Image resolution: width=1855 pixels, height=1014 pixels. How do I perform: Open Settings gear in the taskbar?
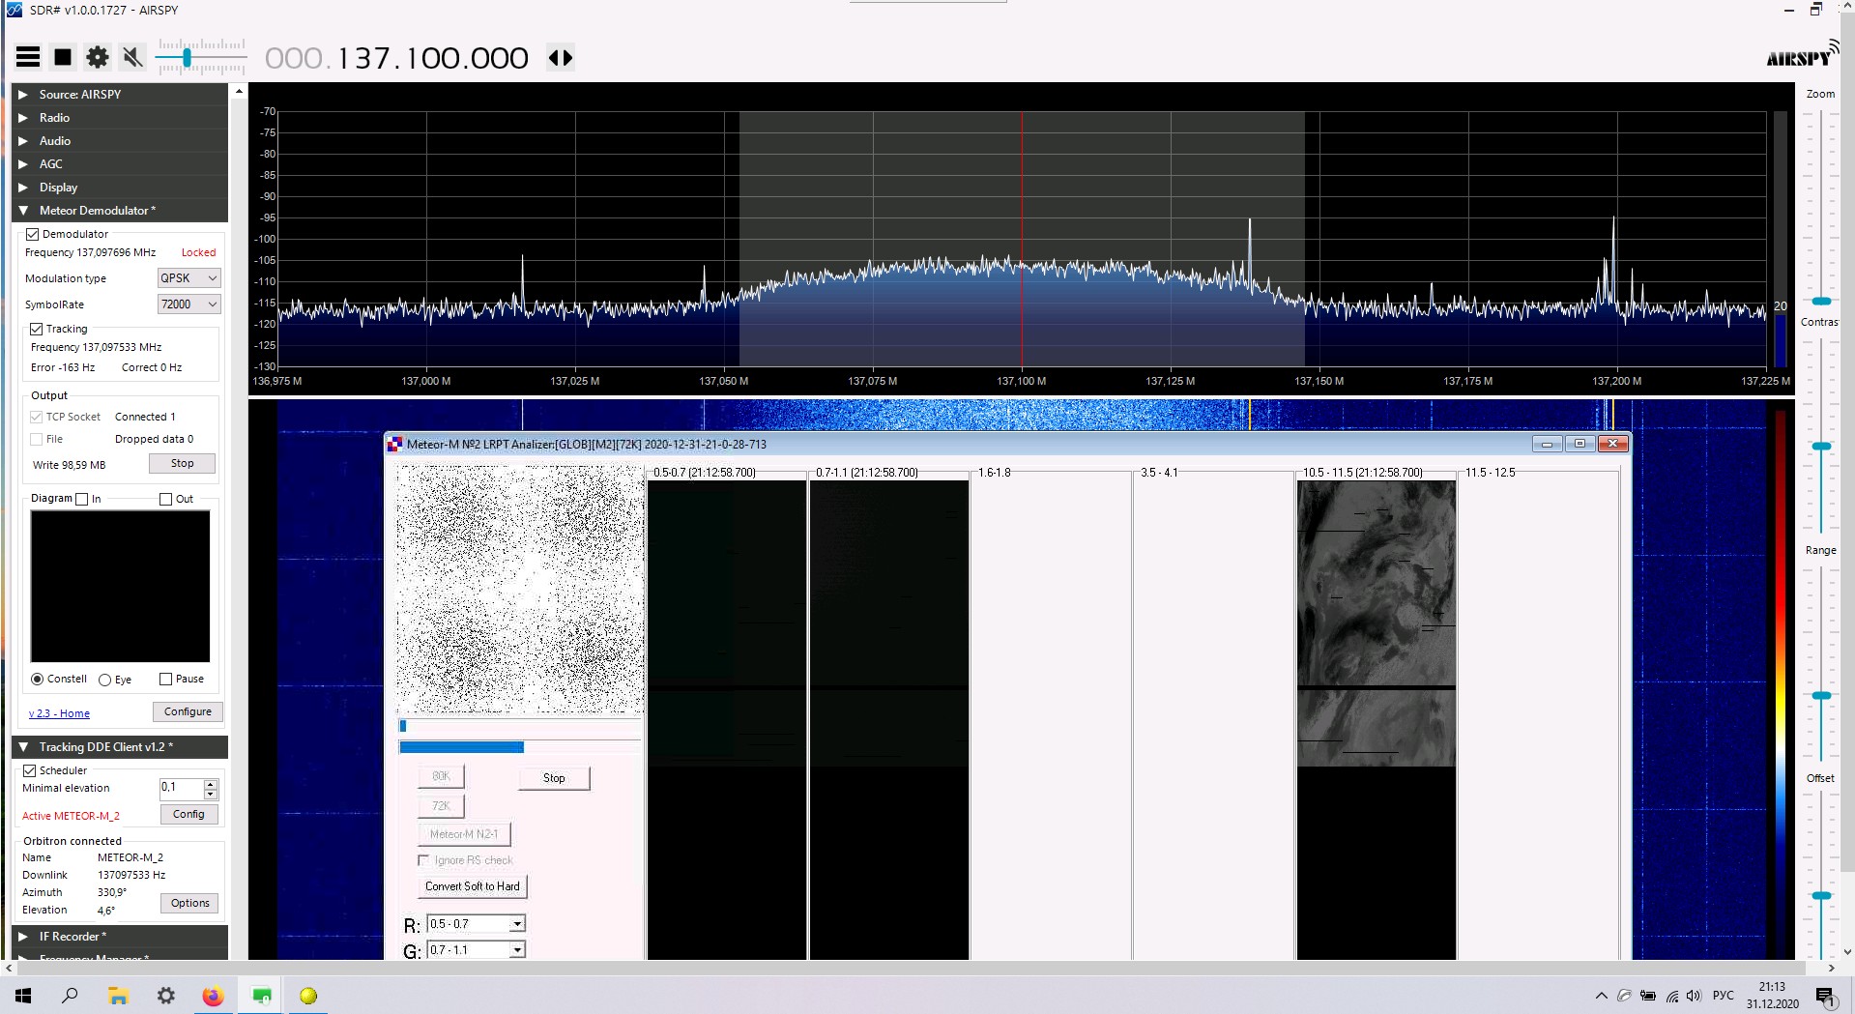click(166, 996)
